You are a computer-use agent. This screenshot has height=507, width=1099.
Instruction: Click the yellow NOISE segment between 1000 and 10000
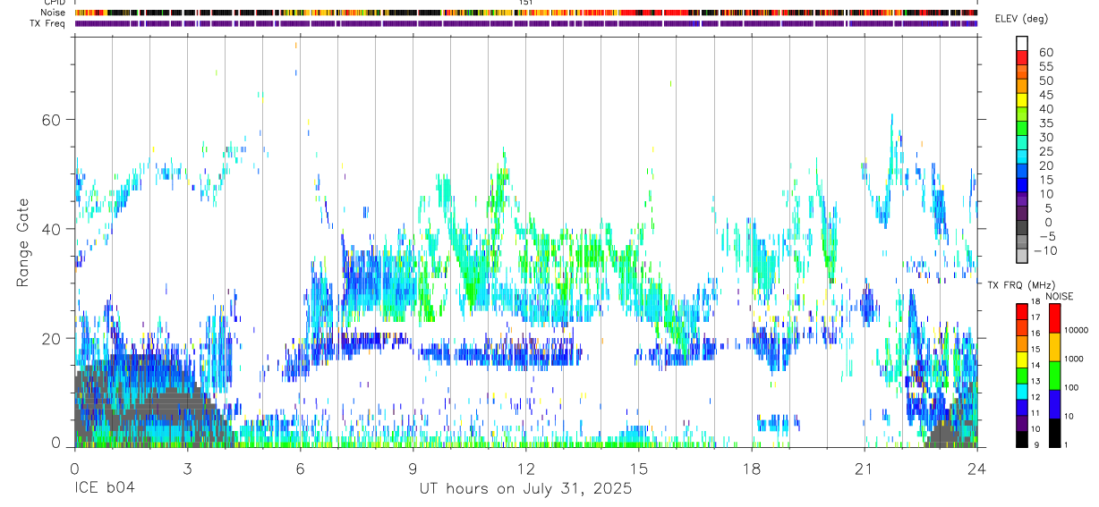coord(1055,346)
